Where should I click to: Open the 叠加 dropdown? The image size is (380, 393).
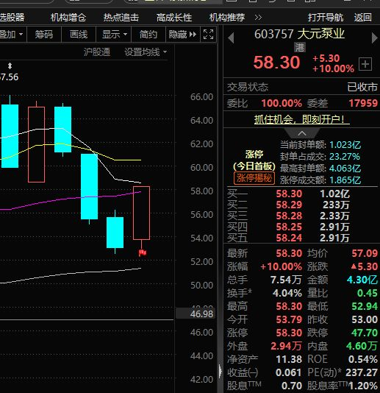[12, 35]
